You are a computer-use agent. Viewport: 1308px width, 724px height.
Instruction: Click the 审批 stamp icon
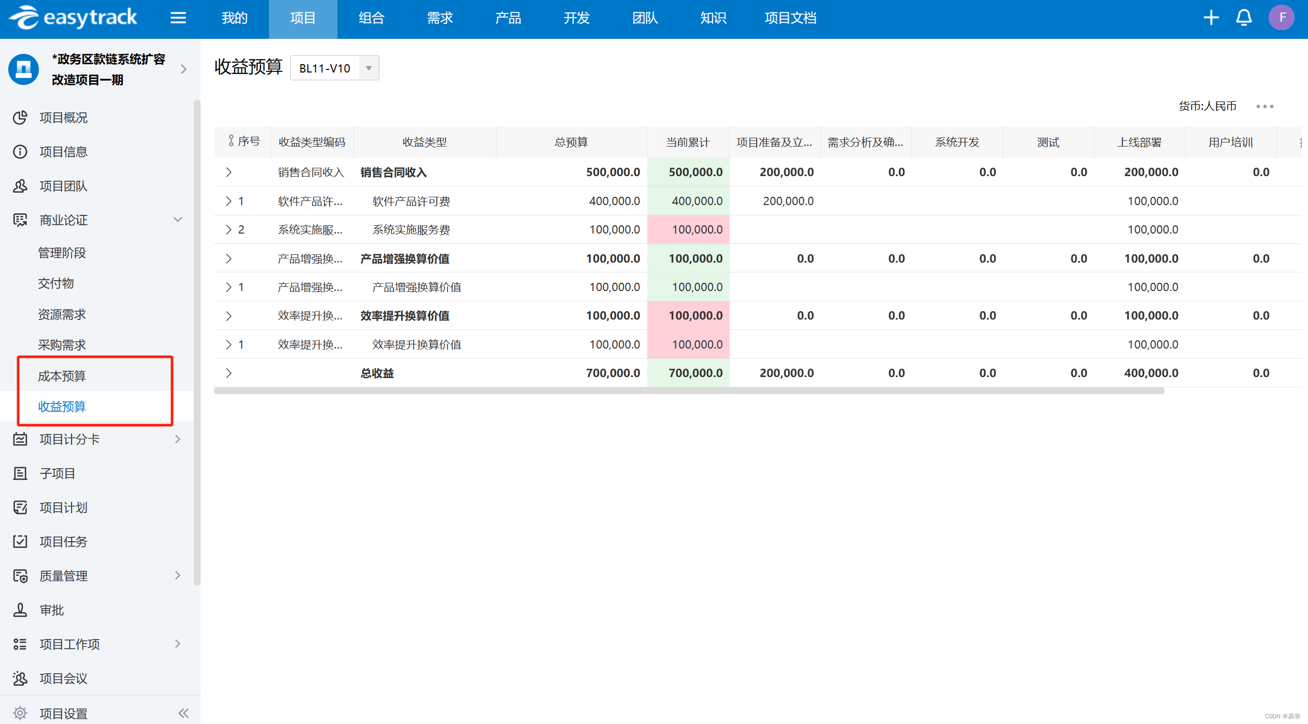(x=20, y=610)
